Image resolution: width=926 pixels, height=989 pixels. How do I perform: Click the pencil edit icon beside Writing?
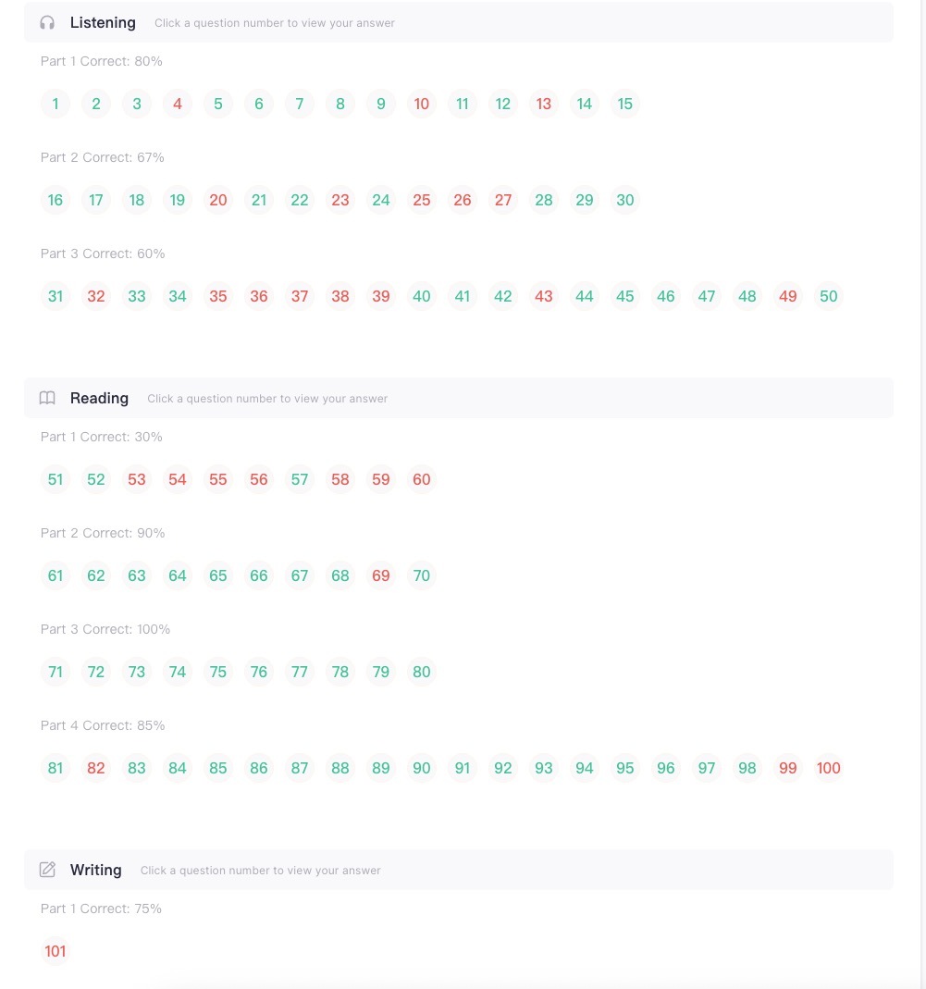(47, 870)
